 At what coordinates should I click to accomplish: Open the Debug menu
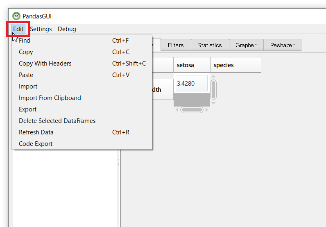click(67, 29)
